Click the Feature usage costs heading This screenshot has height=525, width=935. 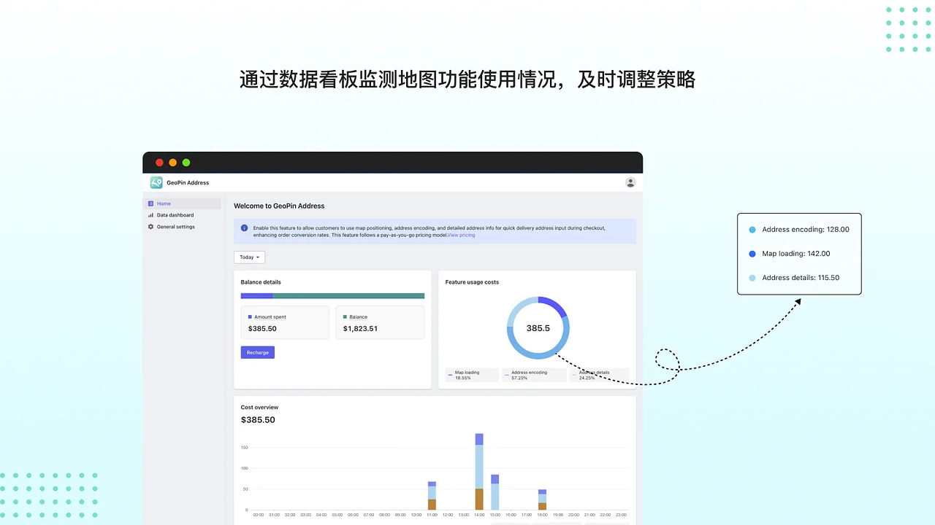point(472,282)
